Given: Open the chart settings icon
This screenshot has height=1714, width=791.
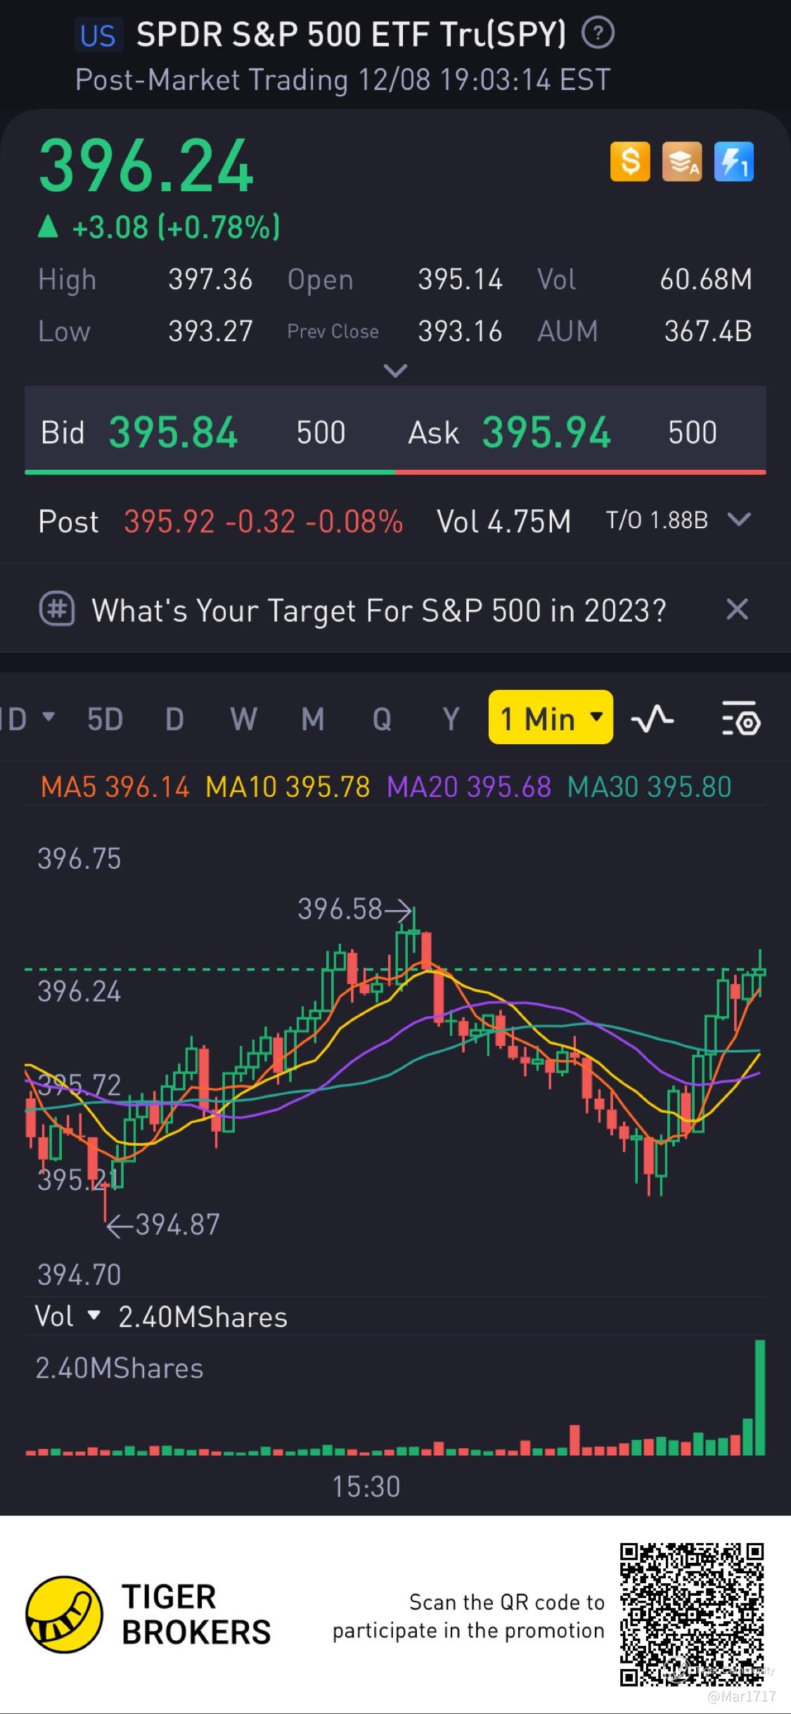Looking at the screenshot, I should coord(741,719).
